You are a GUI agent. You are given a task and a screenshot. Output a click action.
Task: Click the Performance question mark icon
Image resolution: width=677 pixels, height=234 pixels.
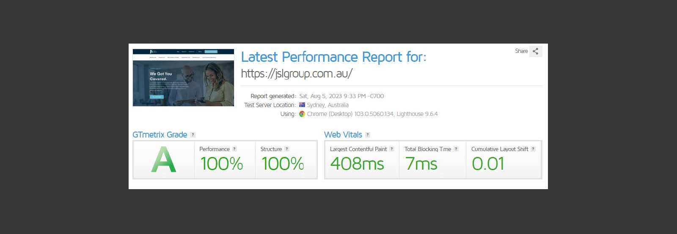pyautogui.click(x=234, y=149)
